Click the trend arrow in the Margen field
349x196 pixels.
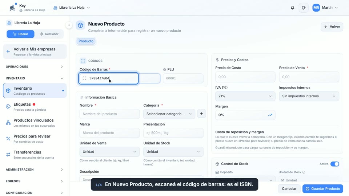(x=270, y=115)
